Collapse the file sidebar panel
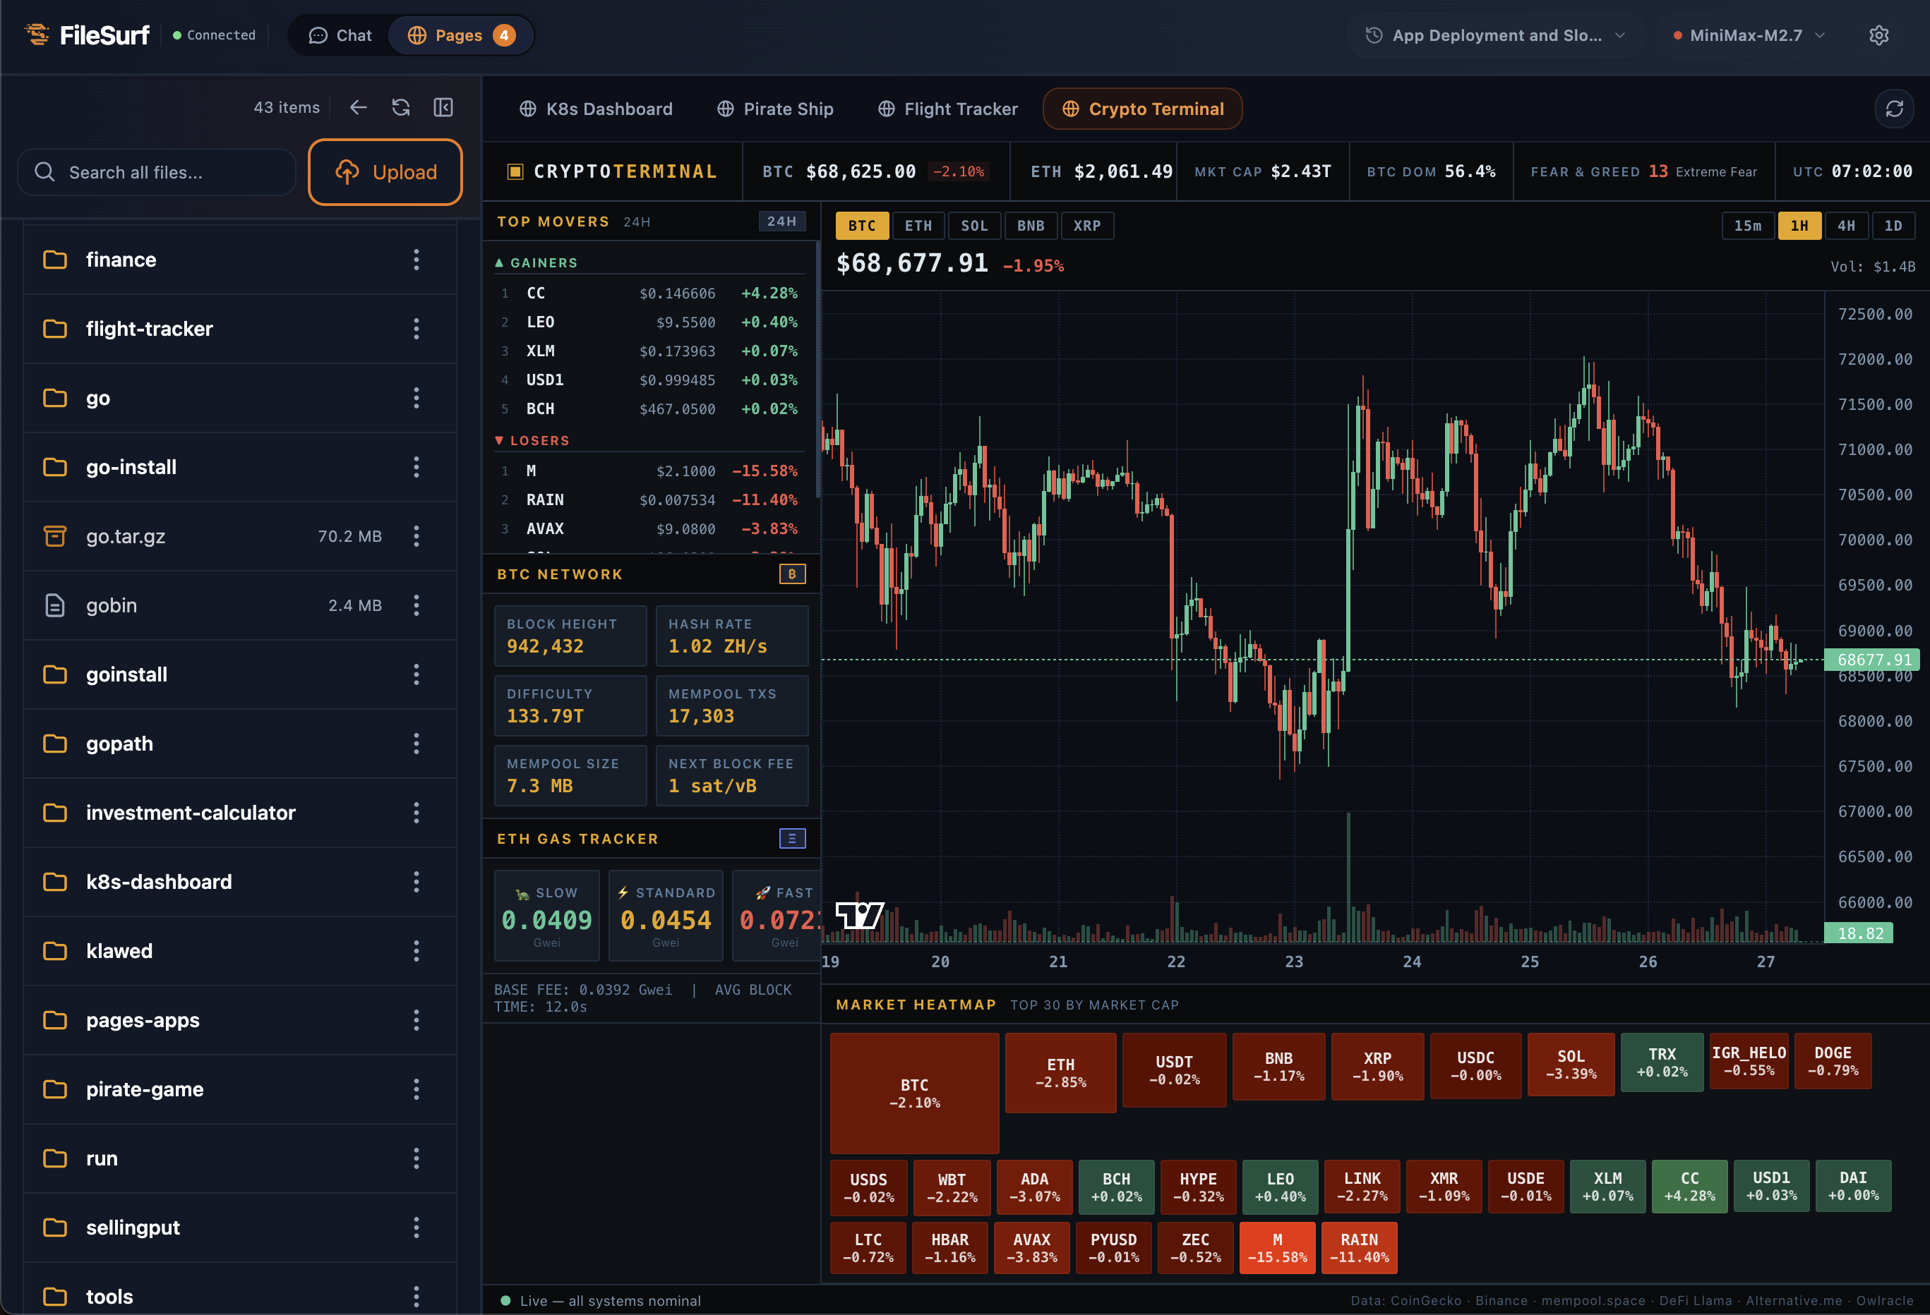 point(443,107)
